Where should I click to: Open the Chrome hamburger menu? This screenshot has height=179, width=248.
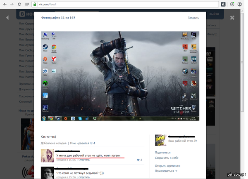click(x=243, y=4)
